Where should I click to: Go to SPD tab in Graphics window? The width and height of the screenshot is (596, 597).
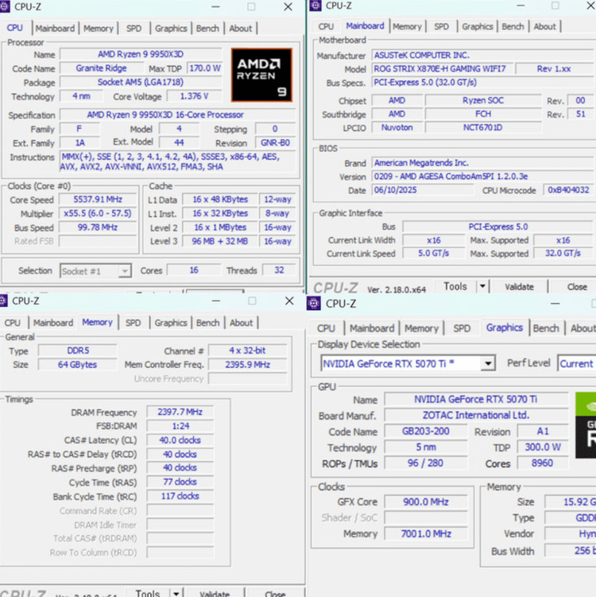[462, 328]
